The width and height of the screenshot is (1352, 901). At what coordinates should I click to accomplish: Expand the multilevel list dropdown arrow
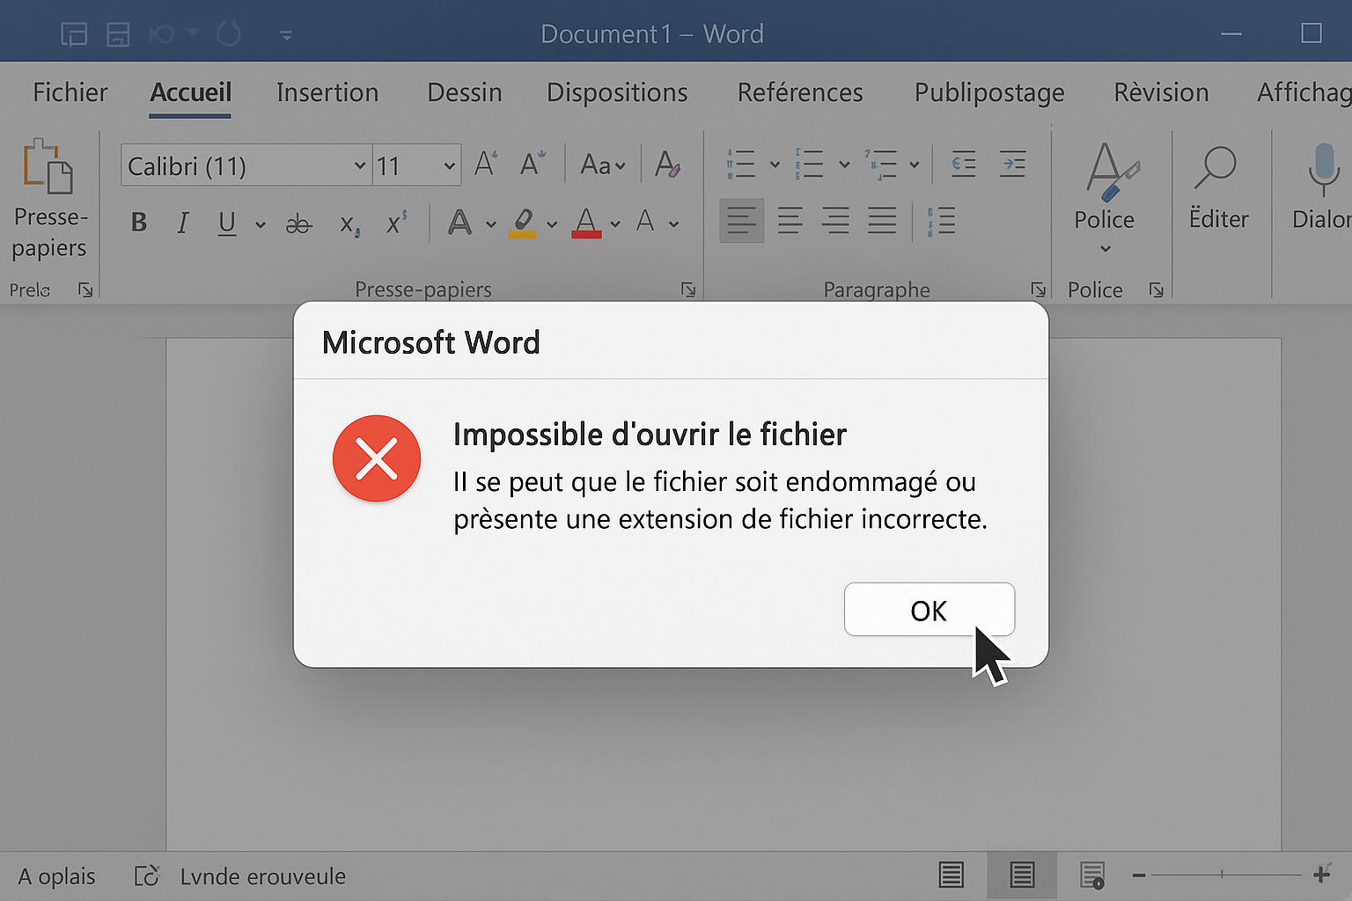click(x=915, y=165)
